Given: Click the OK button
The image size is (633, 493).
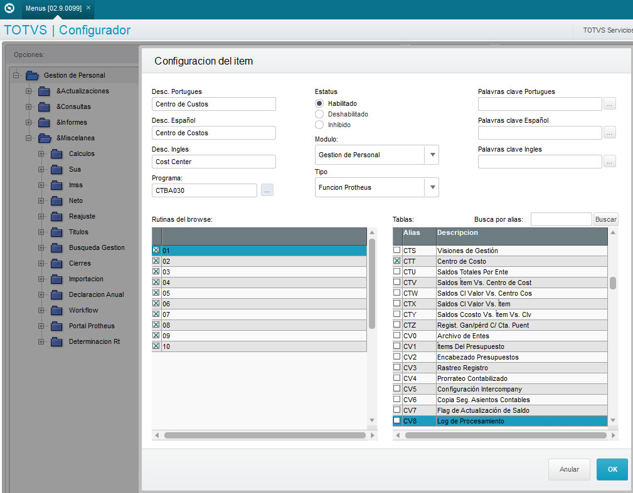Looking at the screenshot, I should (612, 469).
